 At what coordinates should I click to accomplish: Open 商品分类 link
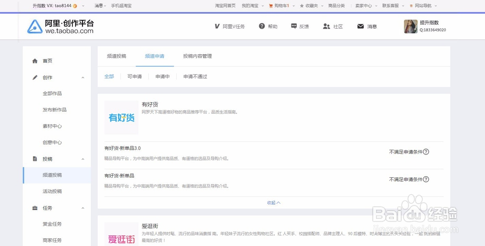(337, 5)
